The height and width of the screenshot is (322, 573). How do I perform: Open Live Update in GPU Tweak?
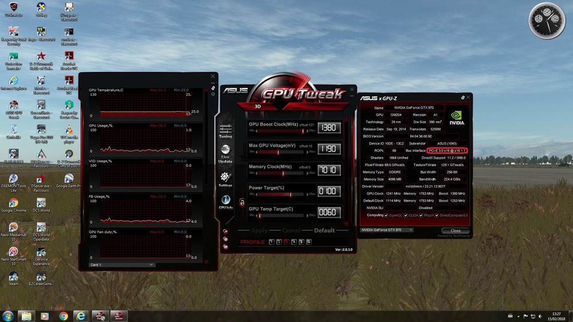coord(225,154)
